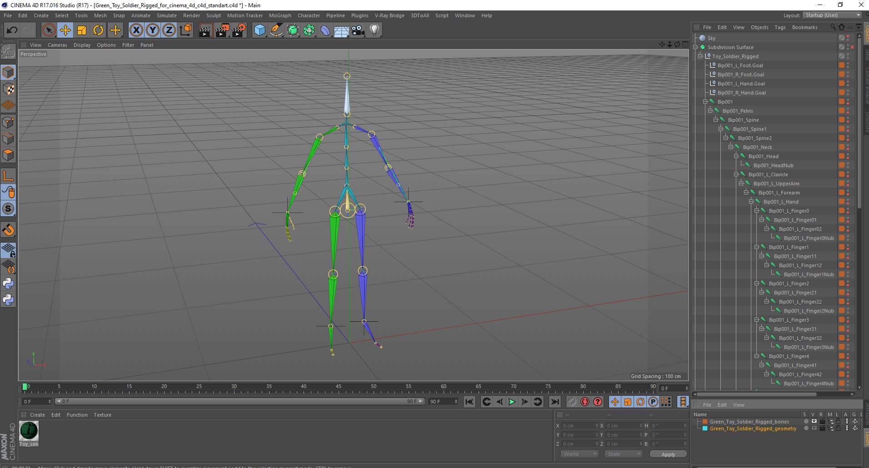Open the Character menu
The width and height of the screenshot is (869, 468).
point(309,15)
